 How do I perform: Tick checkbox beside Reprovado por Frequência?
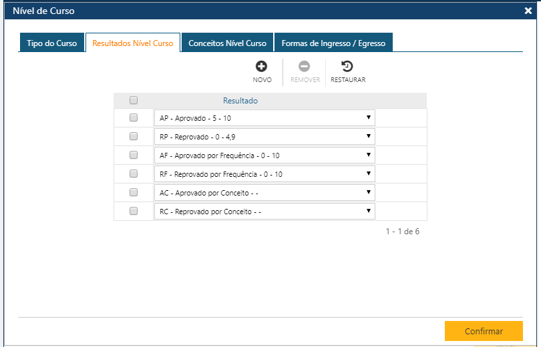(x=134, y=173)
